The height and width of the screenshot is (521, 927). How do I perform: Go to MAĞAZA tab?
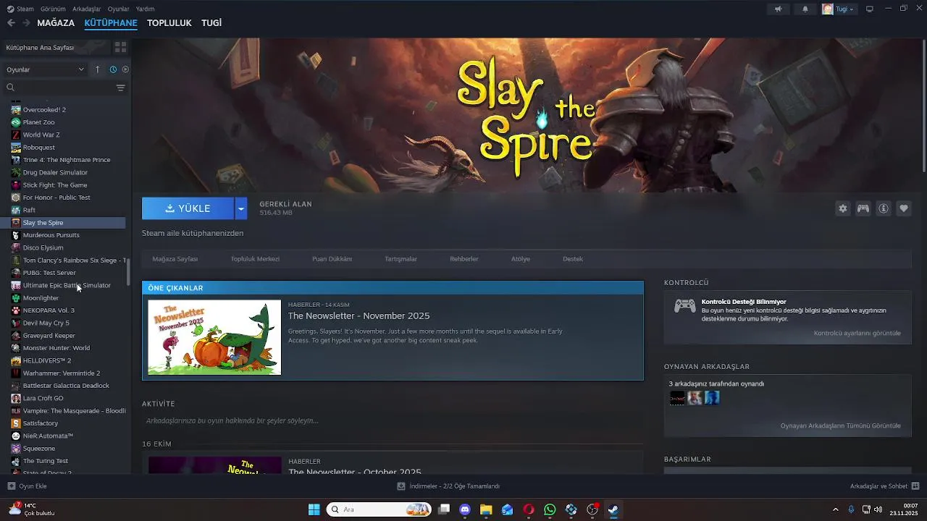(x=56, y=23)
